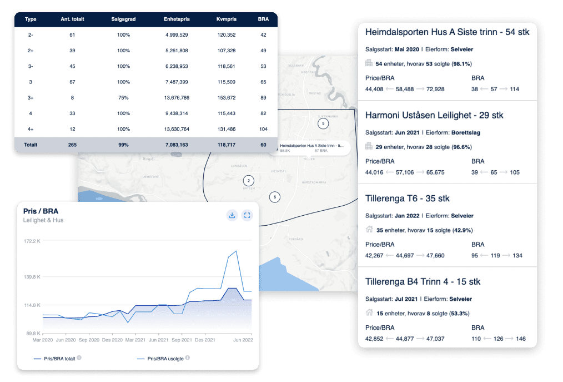The image size is (563, 382).
Task: Click map cluster marker labeled 2
Action: pyautogui.click(x=249, y=180)
